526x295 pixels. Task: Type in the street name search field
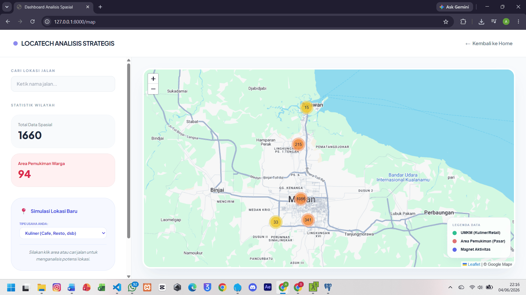tap(63, 84)
